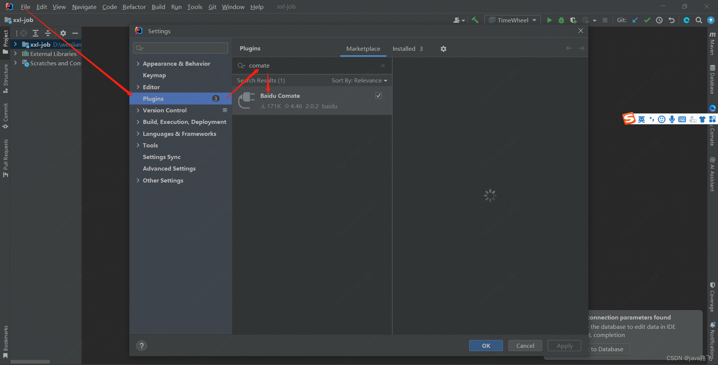This screenshot has width=718, height=365.
Task: Select Plugins settings item
Action: (181, 99)
